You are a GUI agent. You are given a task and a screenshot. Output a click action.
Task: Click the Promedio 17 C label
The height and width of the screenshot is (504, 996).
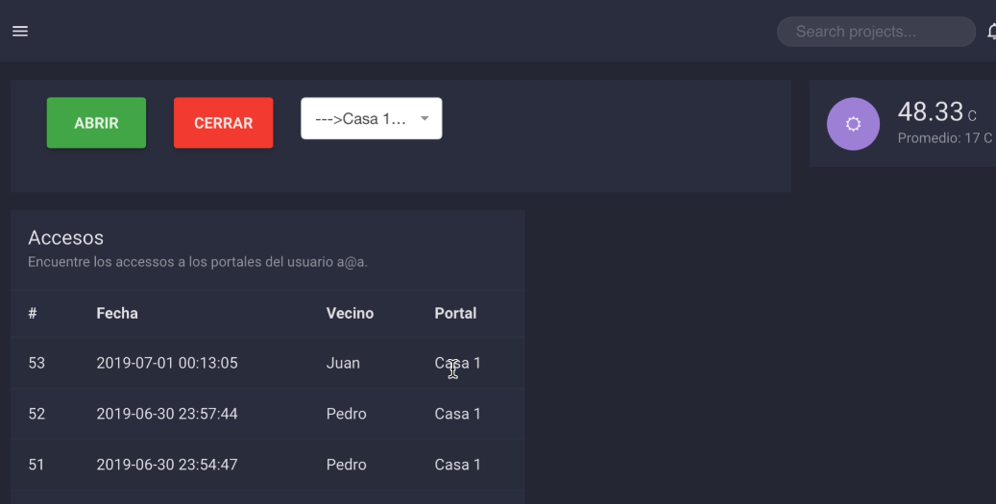pyautogui.click(x=944, y=138)
